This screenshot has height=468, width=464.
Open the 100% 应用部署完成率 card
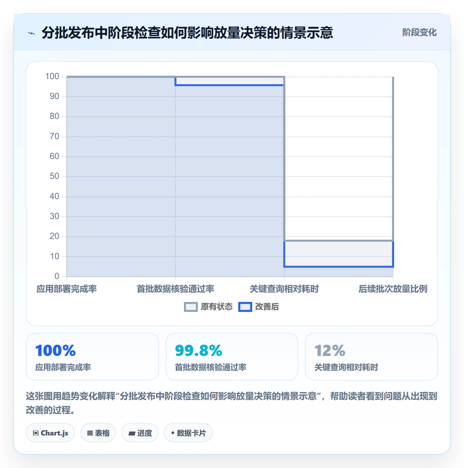point(92,357)
